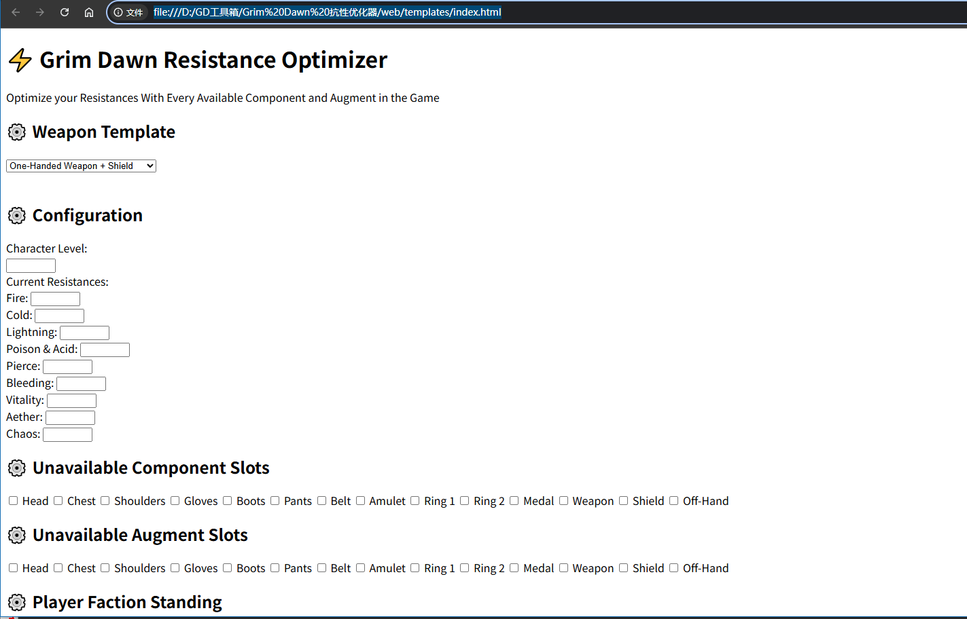Focus the Poison & Acid resistance field
Image resolution: width=967 pixels, height=619 pixels.
[105, 350]
